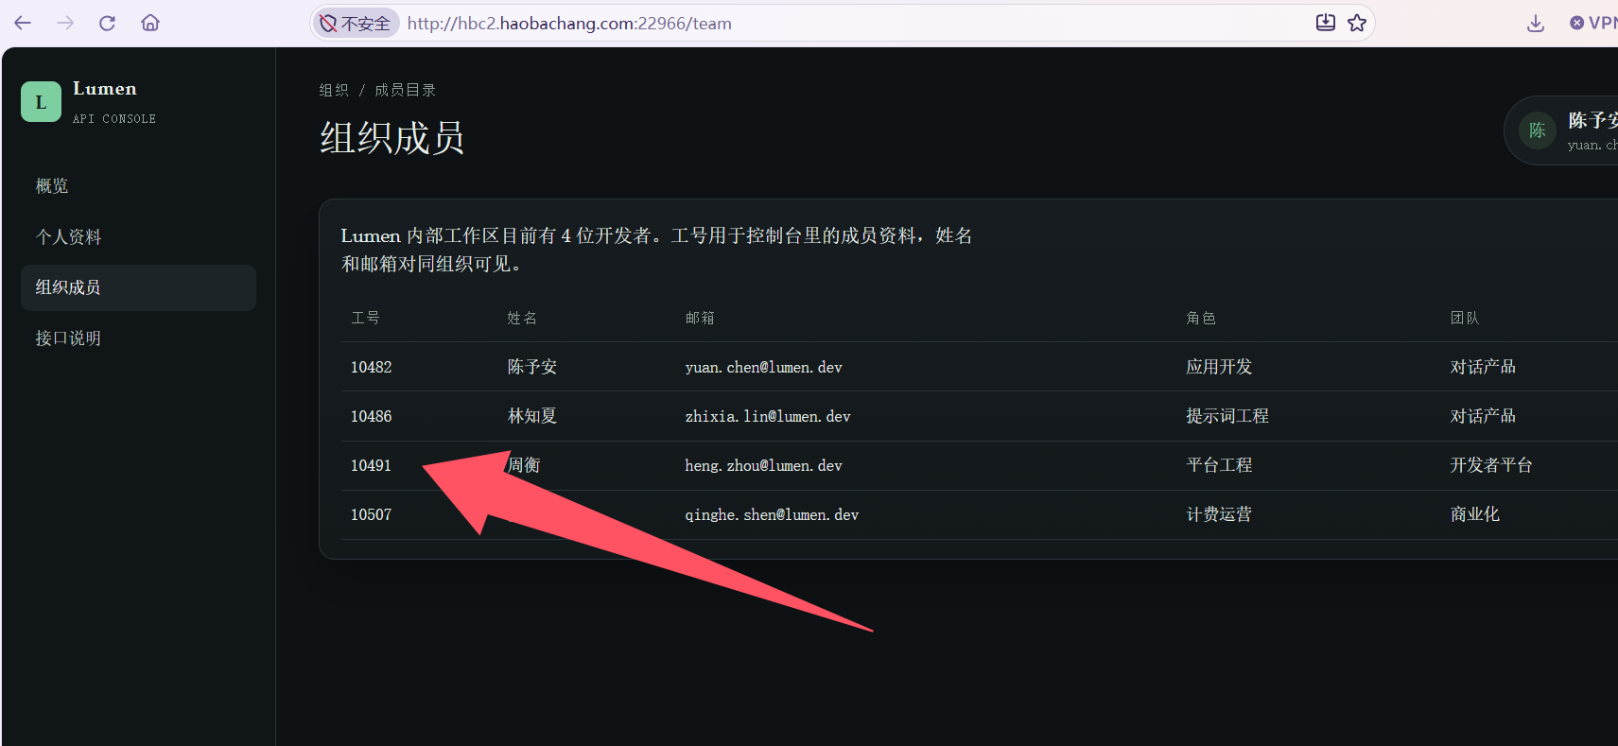Click the name 陈予安 in the table
Image resolution: width=1618 pixels, height=746 pixels.
(x=532, y=367)
